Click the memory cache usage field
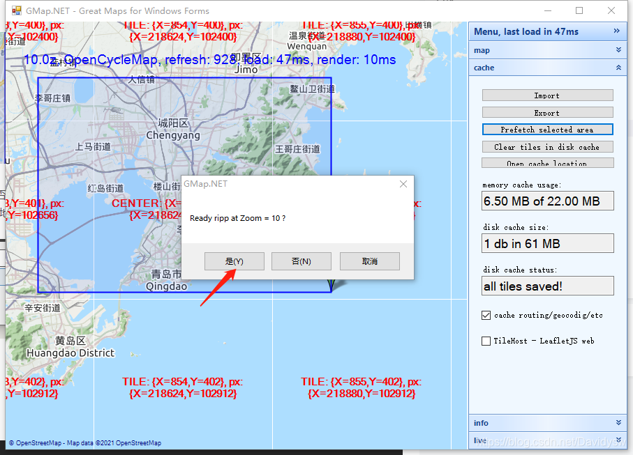The height and width of the screenshot is (455, 633). [x=547, y=201]
